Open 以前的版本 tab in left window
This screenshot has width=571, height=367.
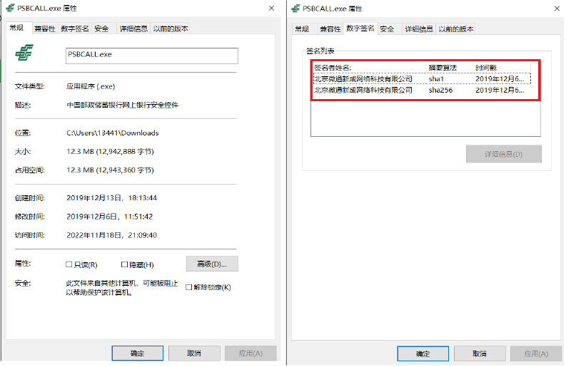click(x=171, y=29)
